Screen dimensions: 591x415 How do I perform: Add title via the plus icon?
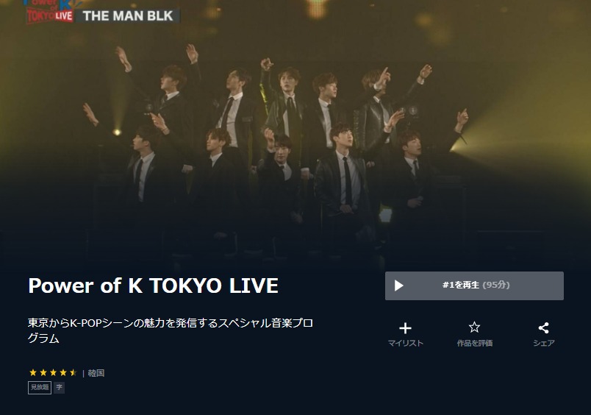click(x=405, y=328)
